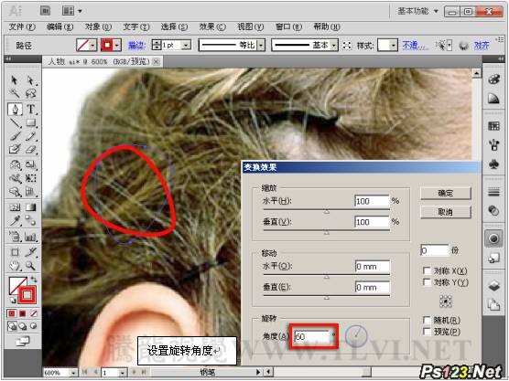Click 取消 in the transform dialog
Screen dimensions: 509x381
[446, 212]
